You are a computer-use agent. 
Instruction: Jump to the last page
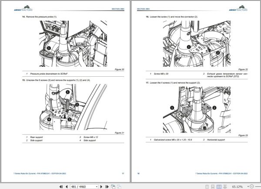point(107,187)
